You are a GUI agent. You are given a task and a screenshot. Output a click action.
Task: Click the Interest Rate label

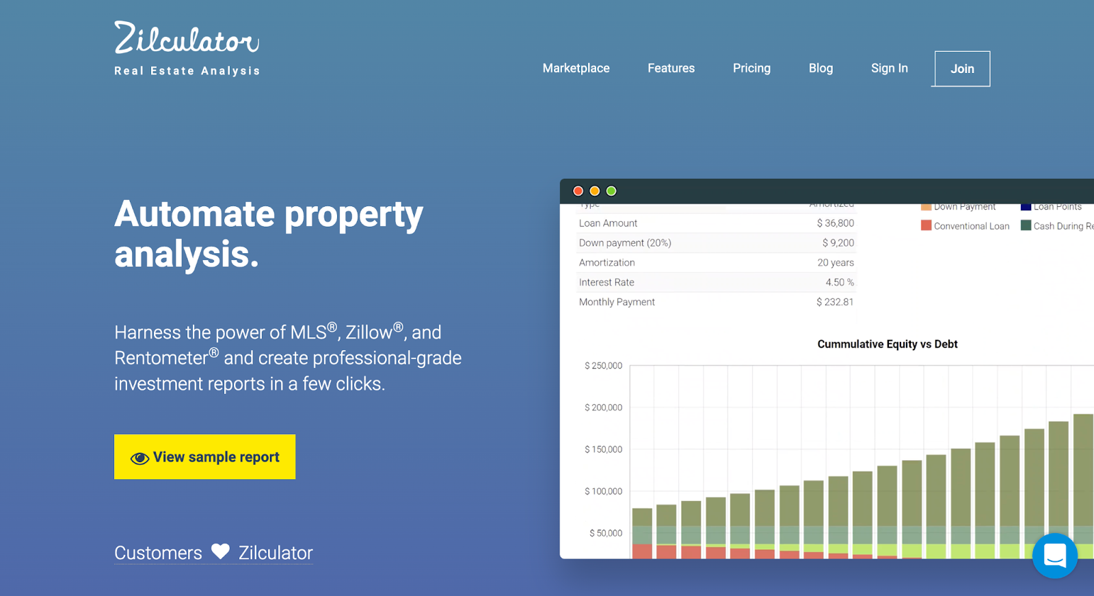pyautogui.click(x=606, y=283)
